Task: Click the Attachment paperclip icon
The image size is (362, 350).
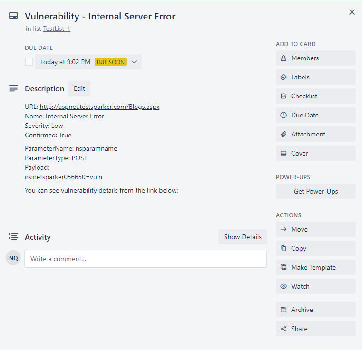Action: point(284,134)
